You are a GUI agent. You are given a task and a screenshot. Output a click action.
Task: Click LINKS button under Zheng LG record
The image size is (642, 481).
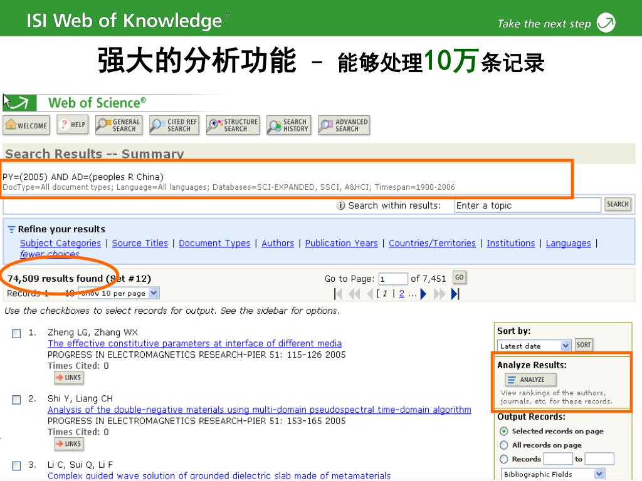69,378
